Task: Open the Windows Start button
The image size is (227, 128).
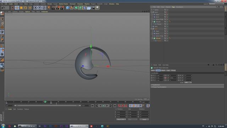Action: click(x=3, y=126)
